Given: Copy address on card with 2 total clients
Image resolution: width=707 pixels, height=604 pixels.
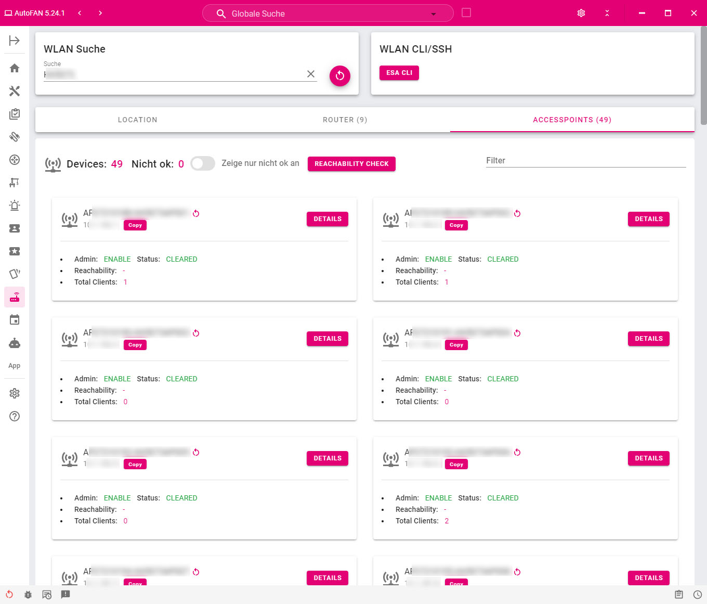Looking at the screenshot, I should 456,465.
